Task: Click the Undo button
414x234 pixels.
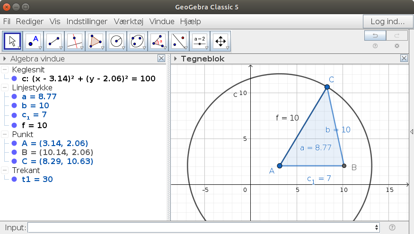Action: point(375,35)
